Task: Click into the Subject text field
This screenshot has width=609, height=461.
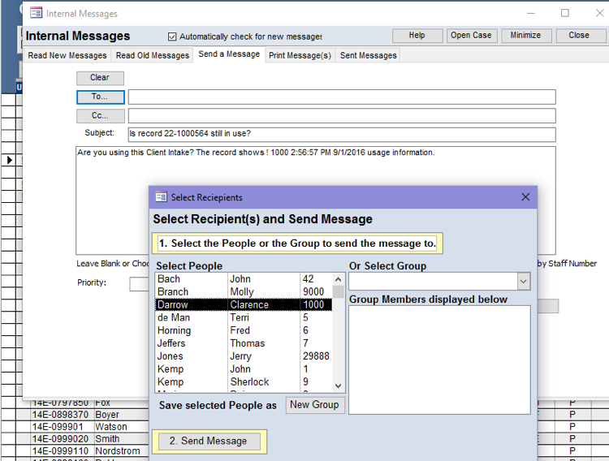Action: [341, 134]
